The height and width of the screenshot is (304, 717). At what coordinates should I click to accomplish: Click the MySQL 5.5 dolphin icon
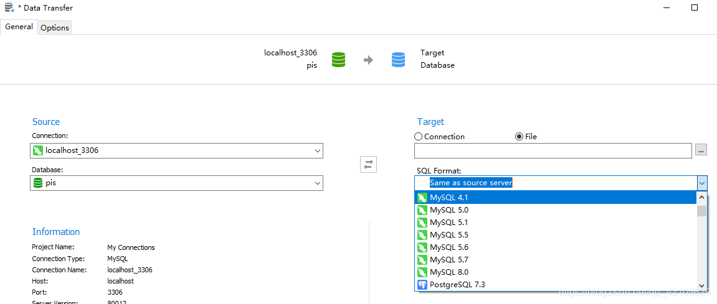[x=422, y=235]
